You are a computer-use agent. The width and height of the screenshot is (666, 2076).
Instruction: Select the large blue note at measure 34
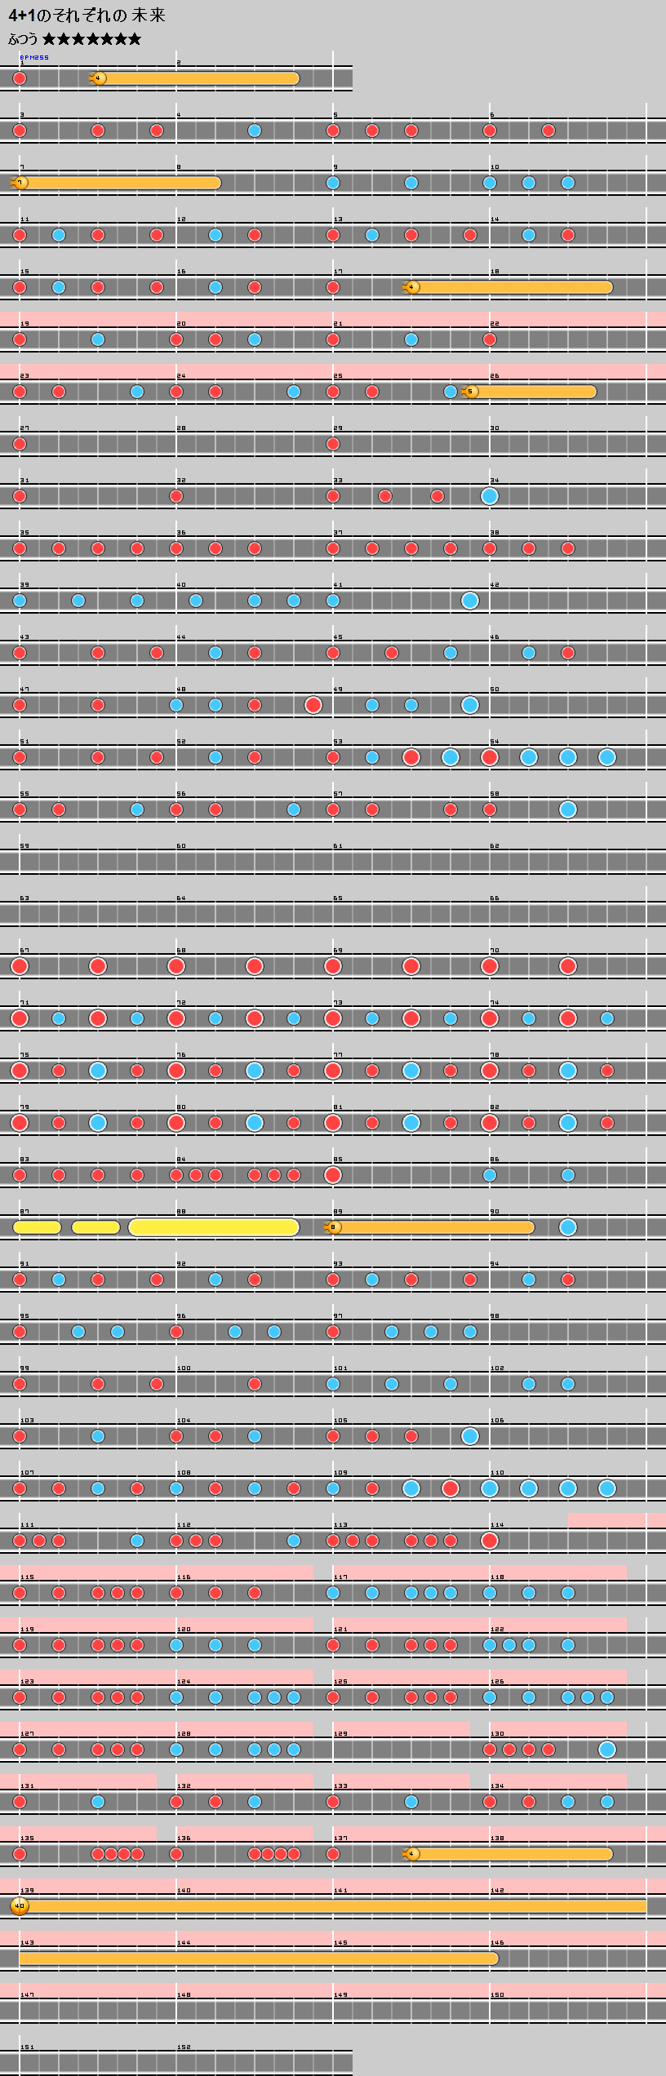[490, 496]
